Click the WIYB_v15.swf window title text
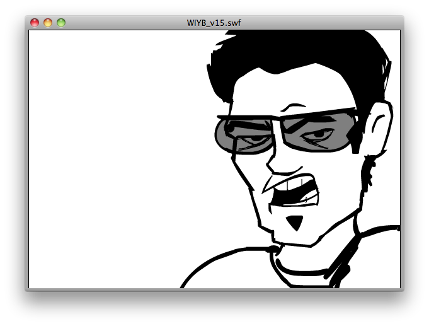This screenshot has width=429, height=326. 214,23
